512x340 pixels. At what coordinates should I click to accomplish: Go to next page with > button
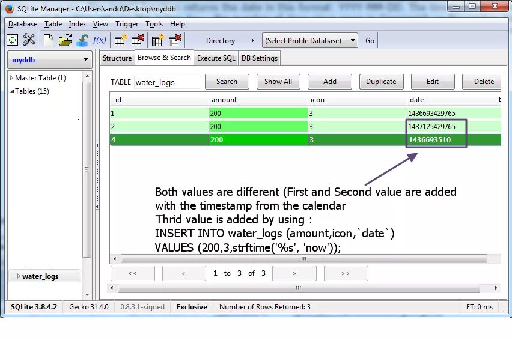pos(294,273)
